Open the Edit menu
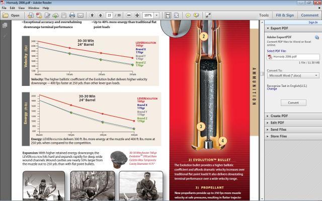The image size is (322, 201). 12,8
